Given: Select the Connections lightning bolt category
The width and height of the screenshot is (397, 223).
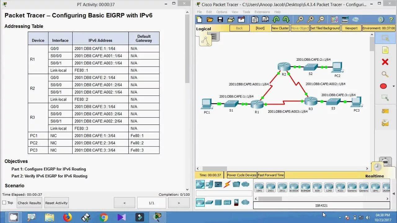Looking at the screenshot, I should (227, 184).
